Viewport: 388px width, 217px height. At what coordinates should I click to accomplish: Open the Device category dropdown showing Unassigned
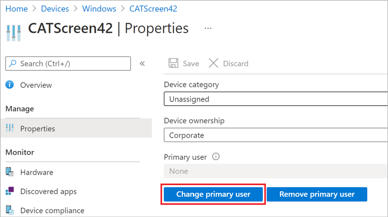(x=276, y=99)
